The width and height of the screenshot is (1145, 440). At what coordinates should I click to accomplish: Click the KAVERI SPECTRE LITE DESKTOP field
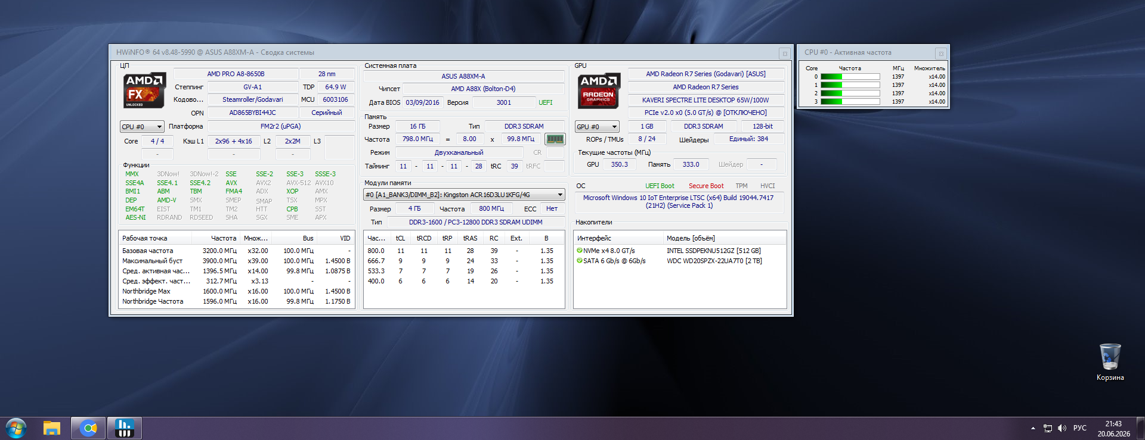(706, 100)
